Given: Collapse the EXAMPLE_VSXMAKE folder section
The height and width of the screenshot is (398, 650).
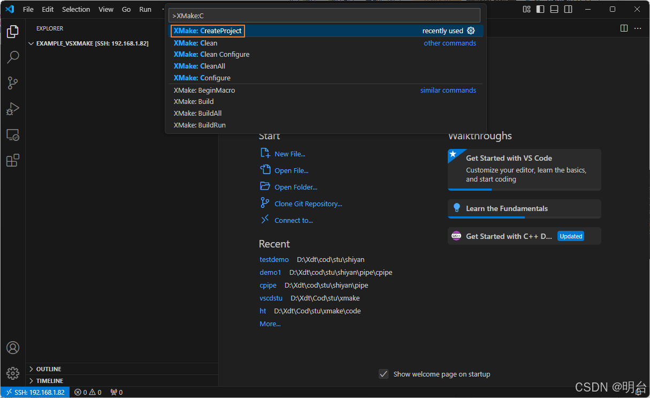Looking at the screenshot, I should coord(122,43).
